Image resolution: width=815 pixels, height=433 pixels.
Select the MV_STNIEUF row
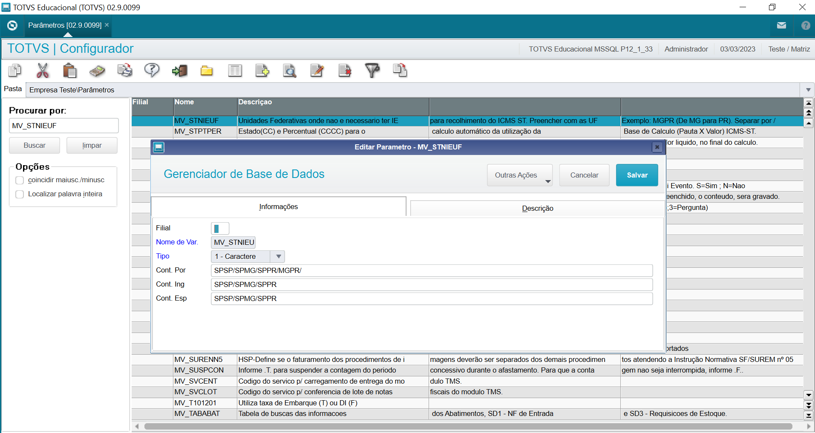[x=467, y=121]
